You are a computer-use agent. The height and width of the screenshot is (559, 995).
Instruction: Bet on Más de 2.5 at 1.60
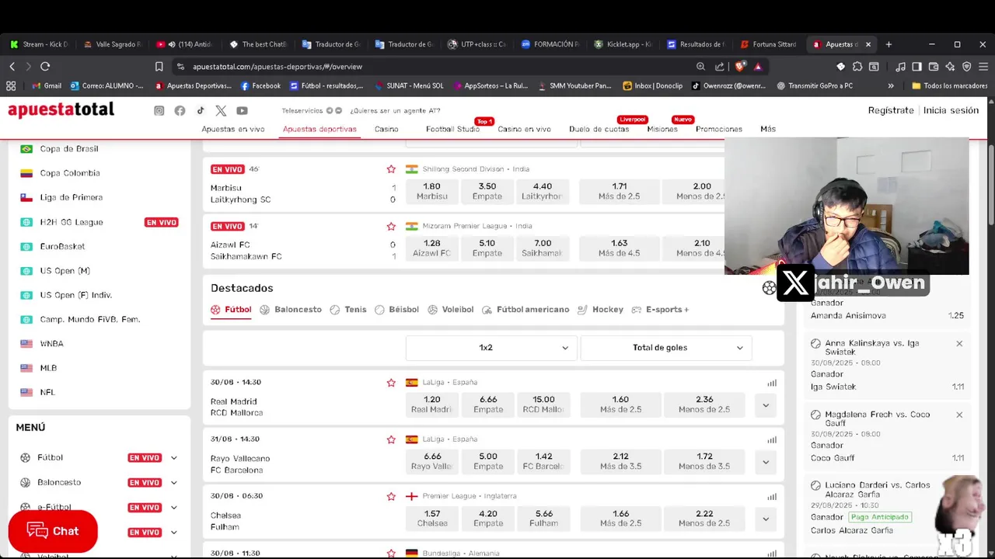click(620, 404)
